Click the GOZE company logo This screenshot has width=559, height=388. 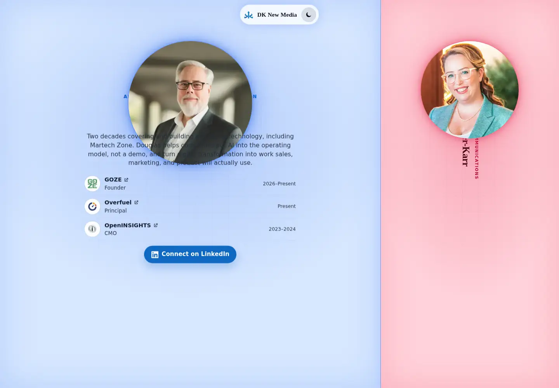[92, 184]
